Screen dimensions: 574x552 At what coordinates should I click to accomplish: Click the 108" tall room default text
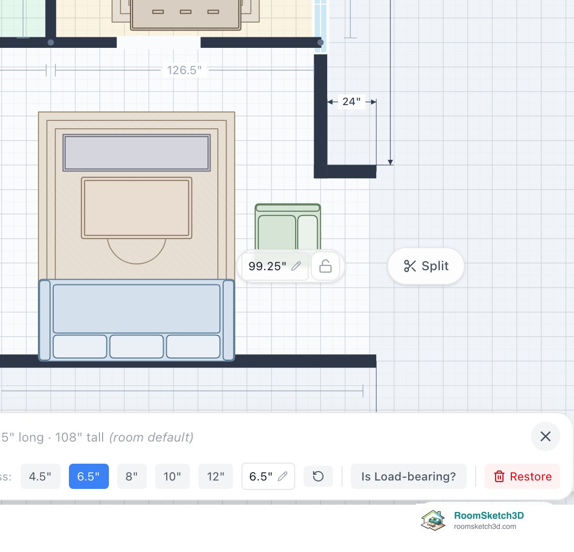pyautogui.click(x=124, y=437)
